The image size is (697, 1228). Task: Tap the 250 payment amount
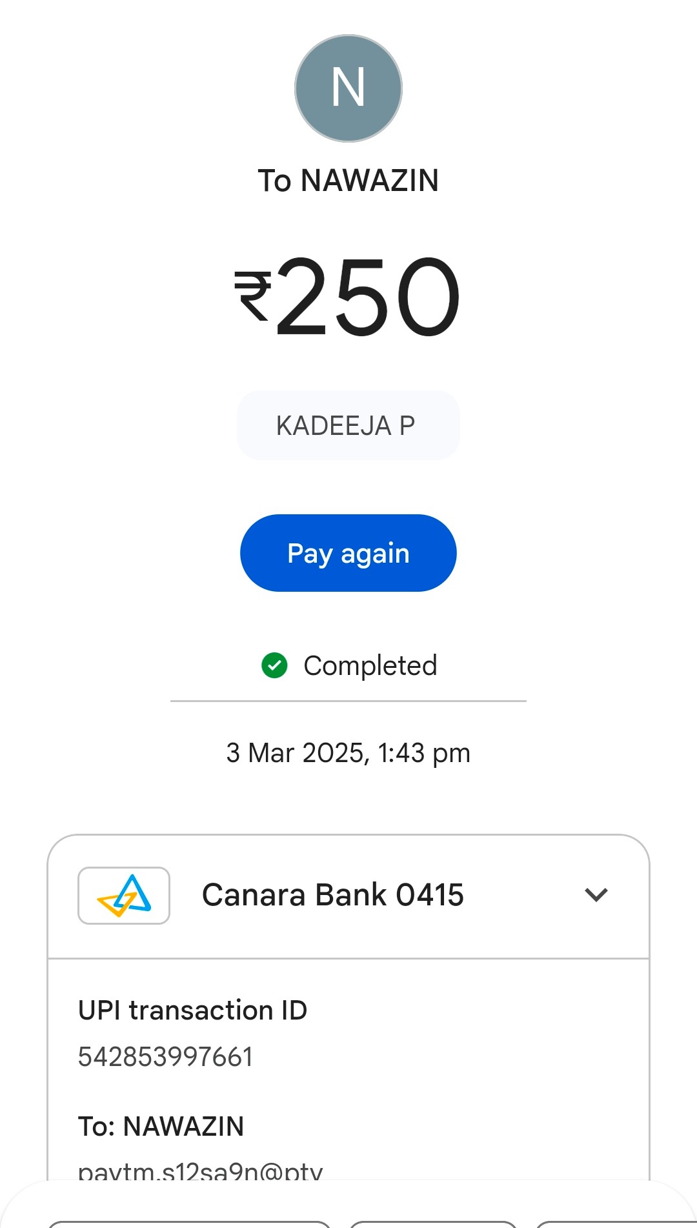pos(368,296)
